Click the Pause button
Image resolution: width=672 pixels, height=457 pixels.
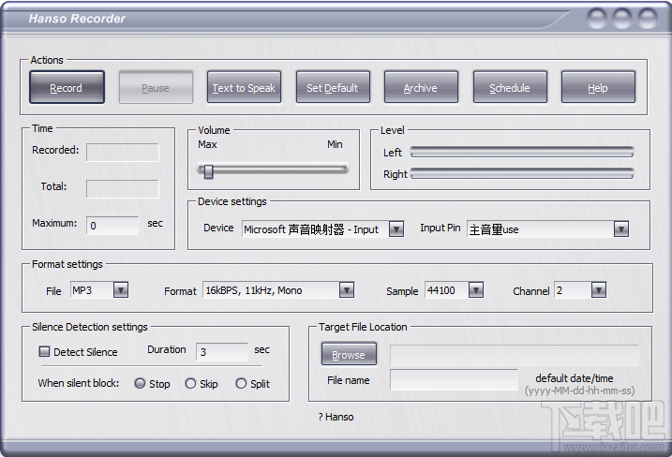[156, 87]
